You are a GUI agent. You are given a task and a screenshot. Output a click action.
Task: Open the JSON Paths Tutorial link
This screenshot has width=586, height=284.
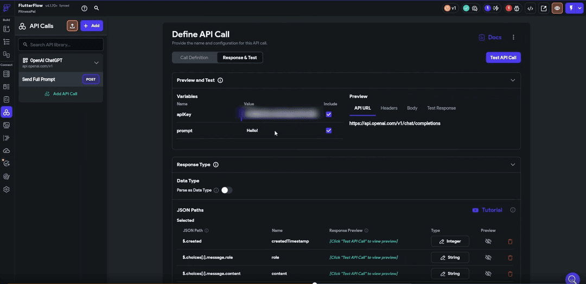point(487,210)
